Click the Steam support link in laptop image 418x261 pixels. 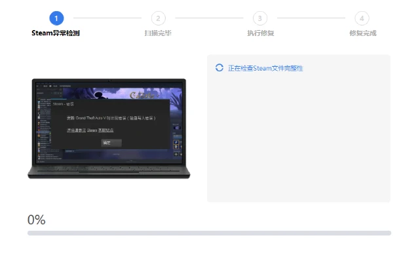(90, 130)
